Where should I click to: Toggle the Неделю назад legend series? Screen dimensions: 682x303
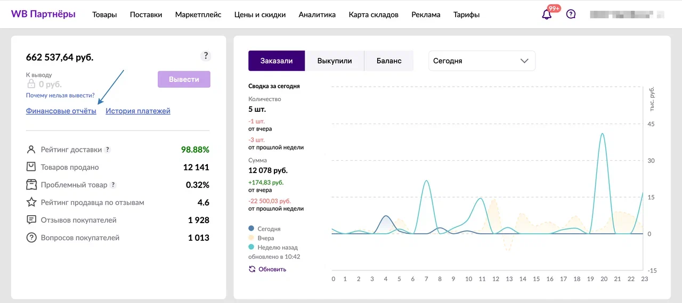(277, 247)
